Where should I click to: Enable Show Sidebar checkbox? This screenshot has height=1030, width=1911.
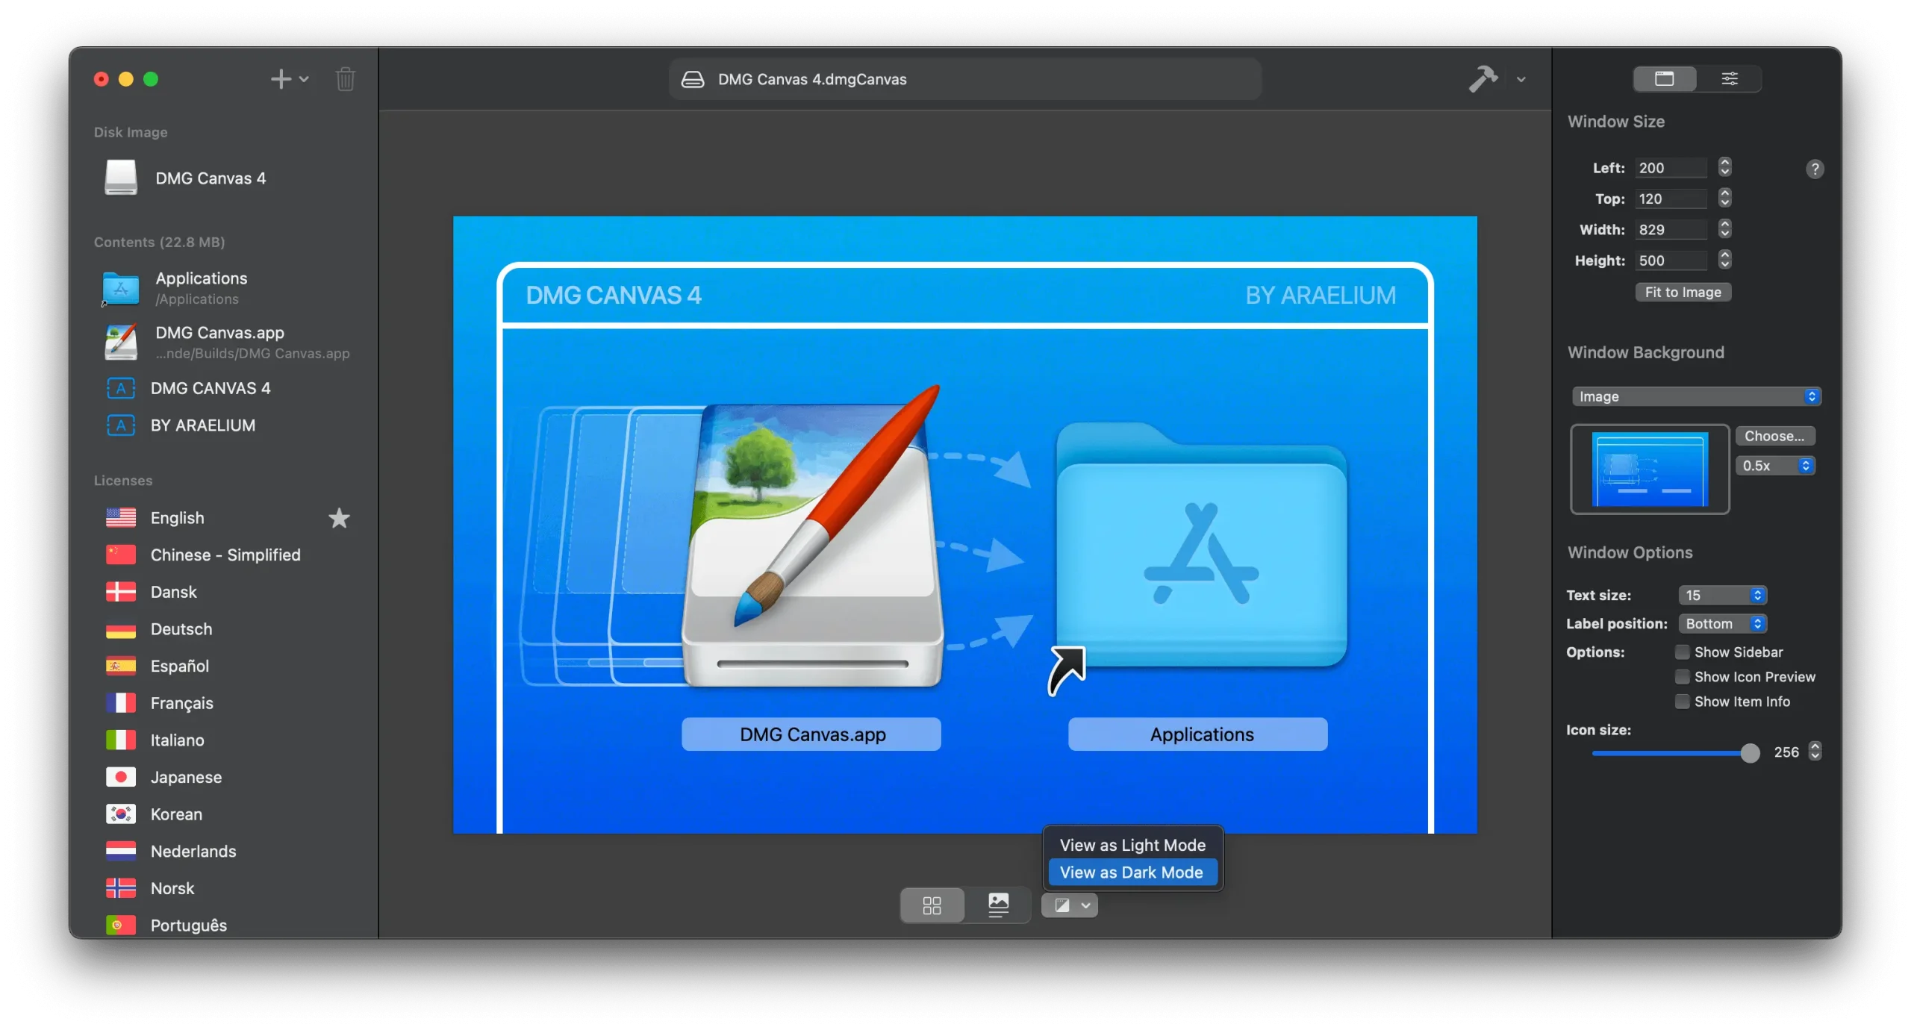(1683, 652)
